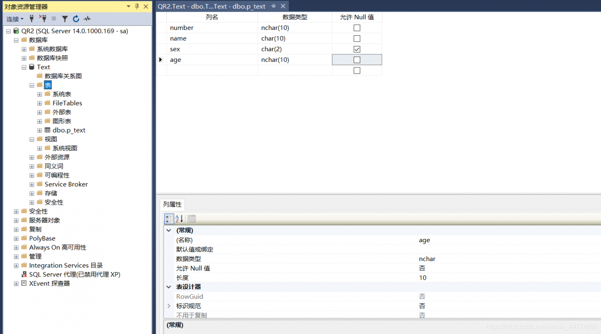
Task: Close the dbo.p_text document tab
Action: (283, 6)
